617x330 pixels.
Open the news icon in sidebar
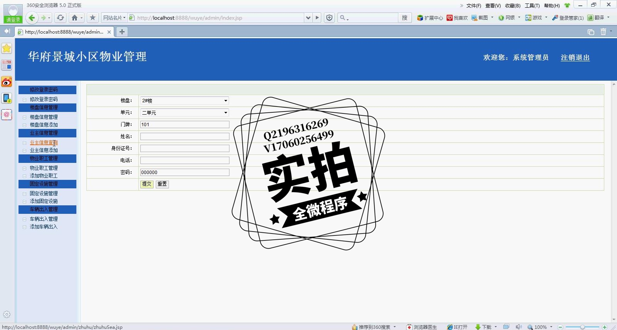pos(7,65)
